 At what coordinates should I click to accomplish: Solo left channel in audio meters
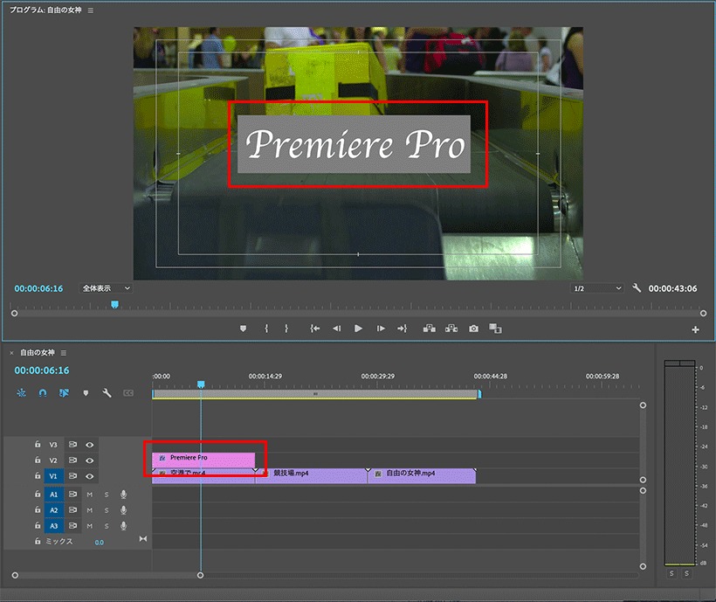pyautogui.click(x=671, y=573)
